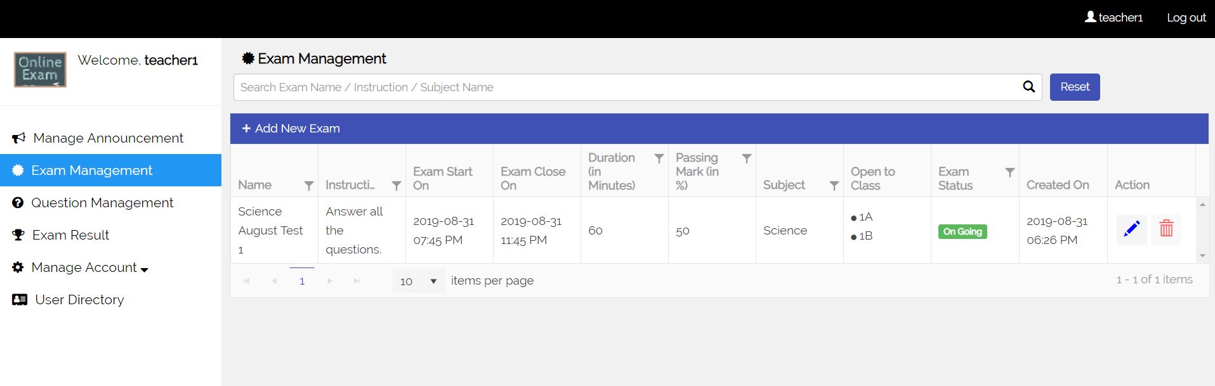The width and height of the screenshot is (1215, 386).
Task: Open the User Directory page
Action: click(79, 300)
